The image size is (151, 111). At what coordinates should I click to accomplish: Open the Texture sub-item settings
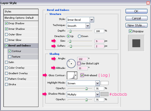coord(16,57)
